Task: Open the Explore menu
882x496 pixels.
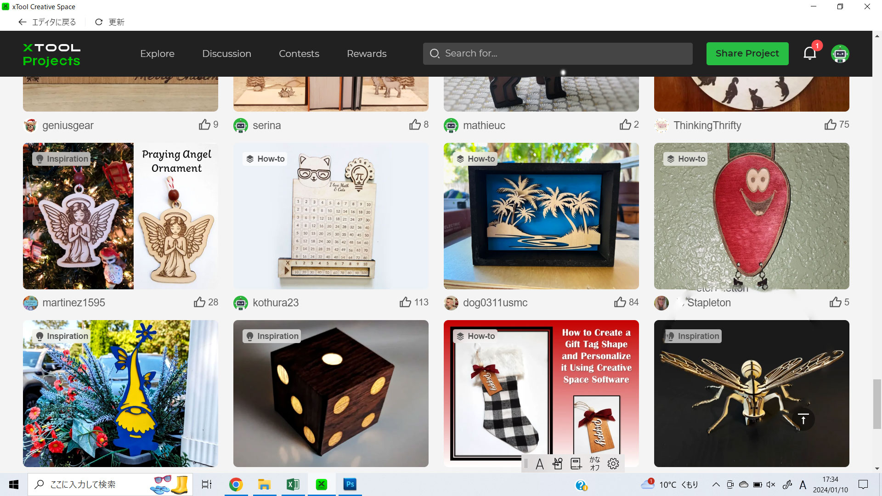Action: pos(157,54)
